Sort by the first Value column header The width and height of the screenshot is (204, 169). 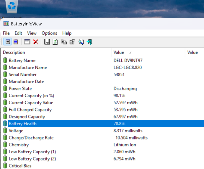pos(148,53)
